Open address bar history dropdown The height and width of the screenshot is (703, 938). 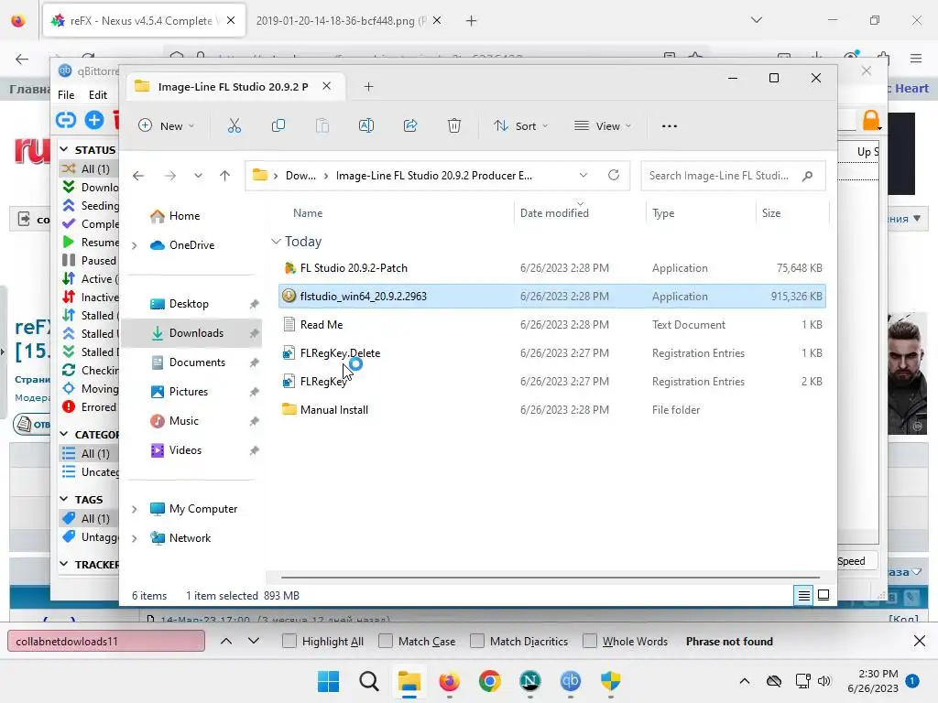(x=584, y=175)
